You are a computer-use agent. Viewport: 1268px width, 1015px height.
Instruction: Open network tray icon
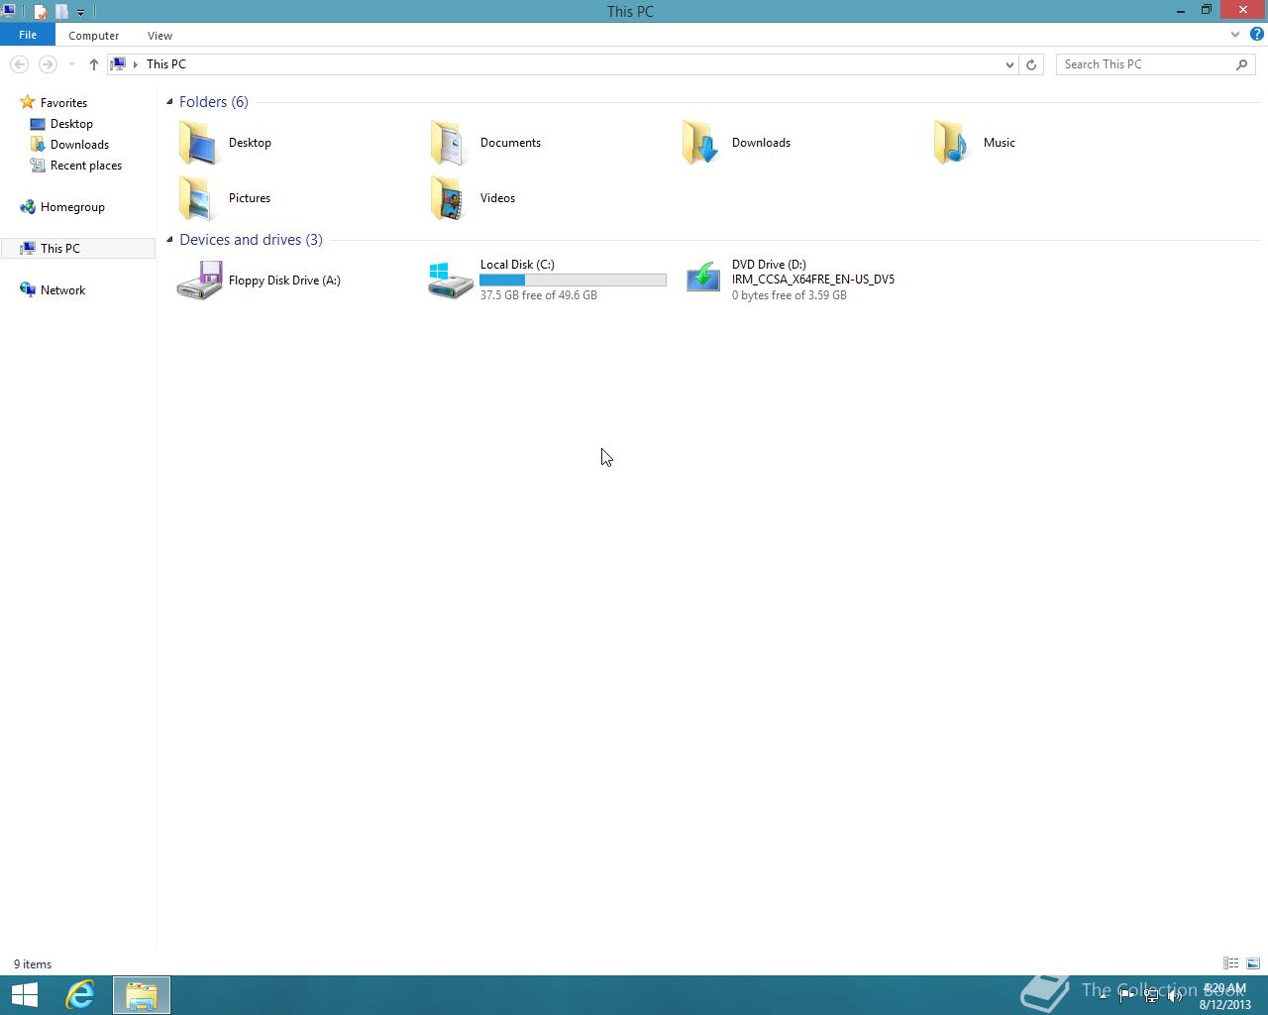pyautogui.click(x=1151, y=997)
